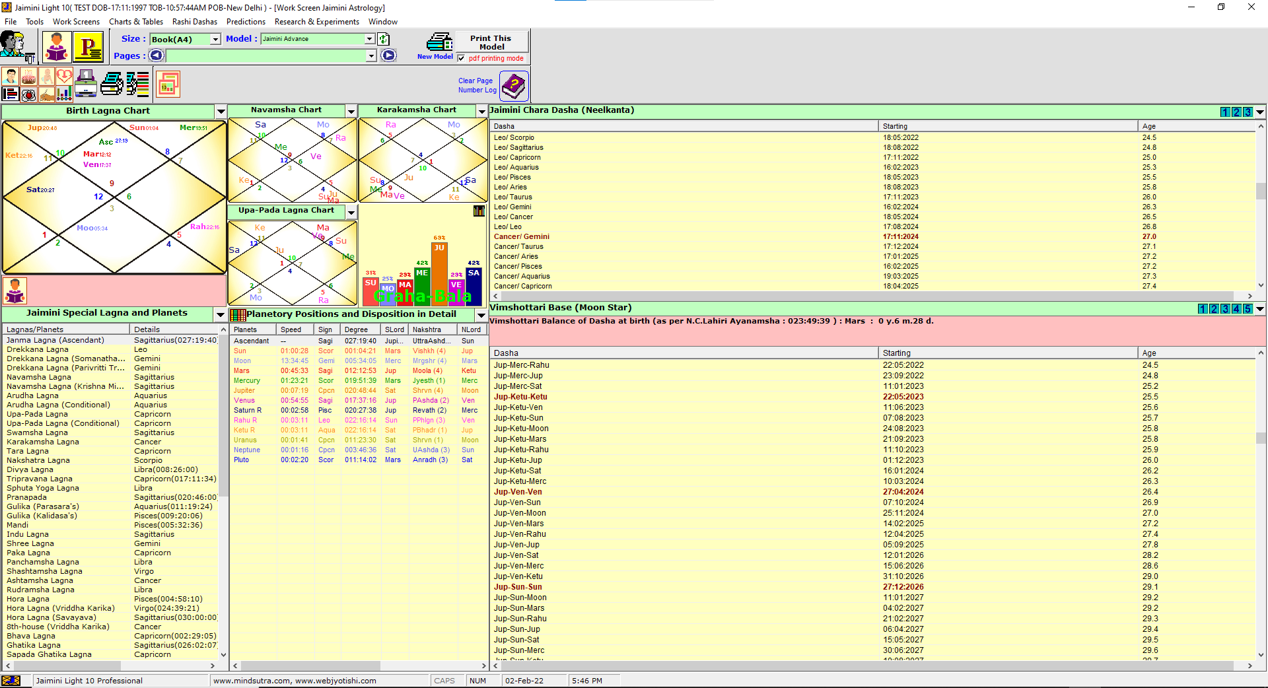Screen dimensions: 1268x688
Task: Click the New Model printer icon
Action: coord(438,42)
